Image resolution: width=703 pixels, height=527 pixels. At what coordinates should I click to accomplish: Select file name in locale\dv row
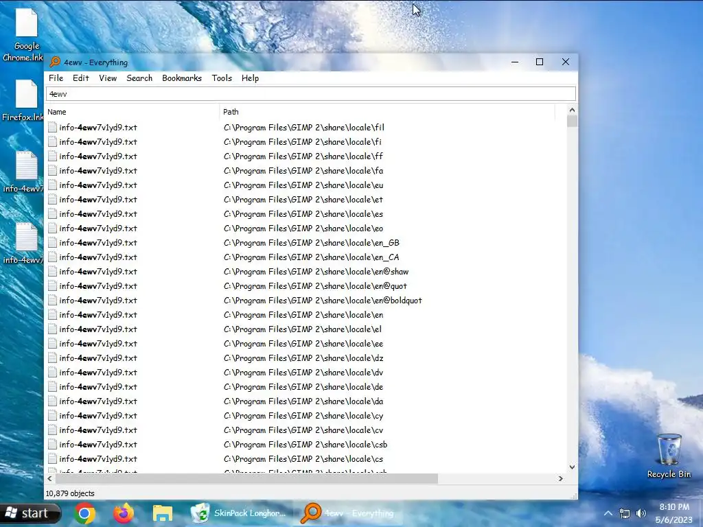[x=98, y=373]
